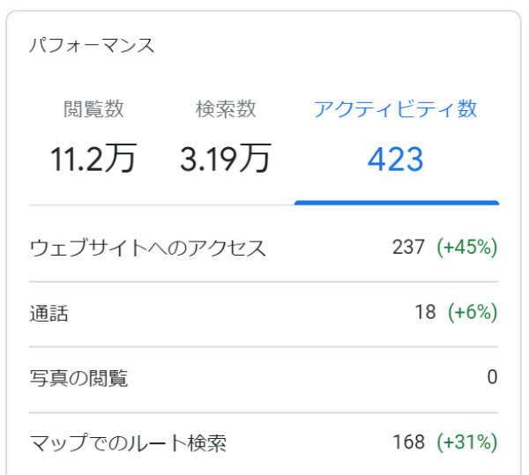Click the green +45% change indicator
Viewport: 529px width, 475px height.
[467, 248]
